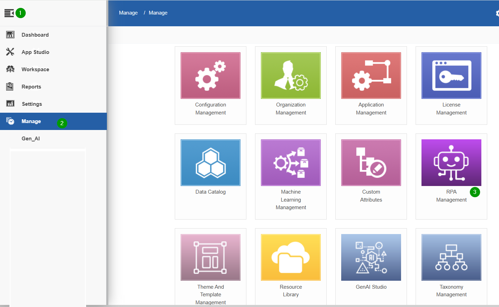The height and width of the screenshot is (307, 499).
Task: Open the Data Catalog hexagon tile
Action: pos(210,162)
